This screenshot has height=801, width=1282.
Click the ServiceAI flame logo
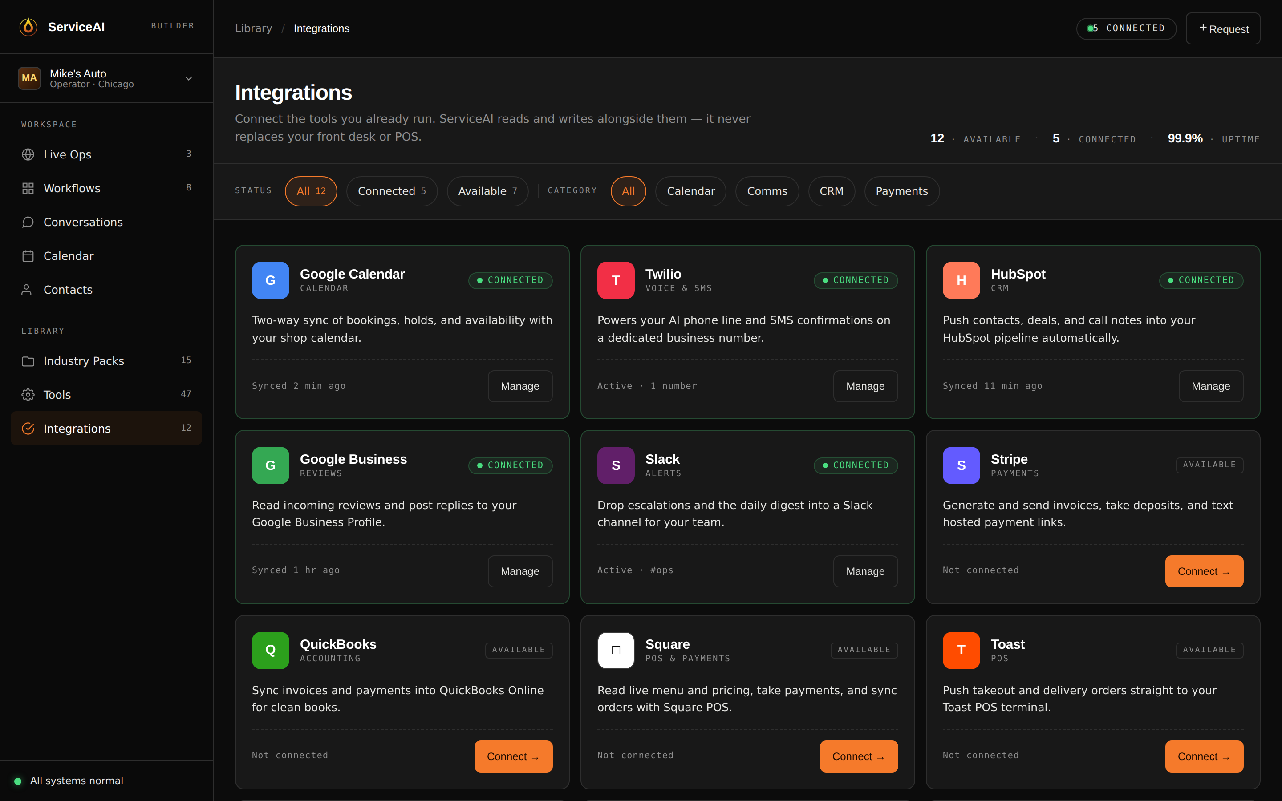click(28, 27)
